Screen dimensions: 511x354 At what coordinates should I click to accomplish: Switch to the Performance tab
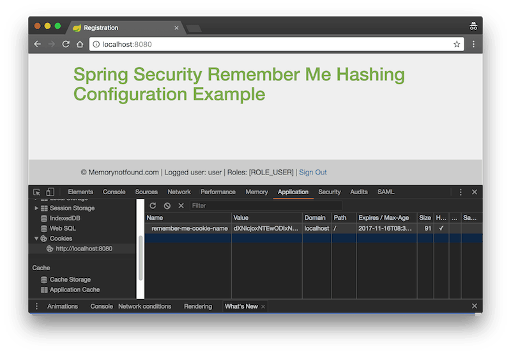pos(218,192)
